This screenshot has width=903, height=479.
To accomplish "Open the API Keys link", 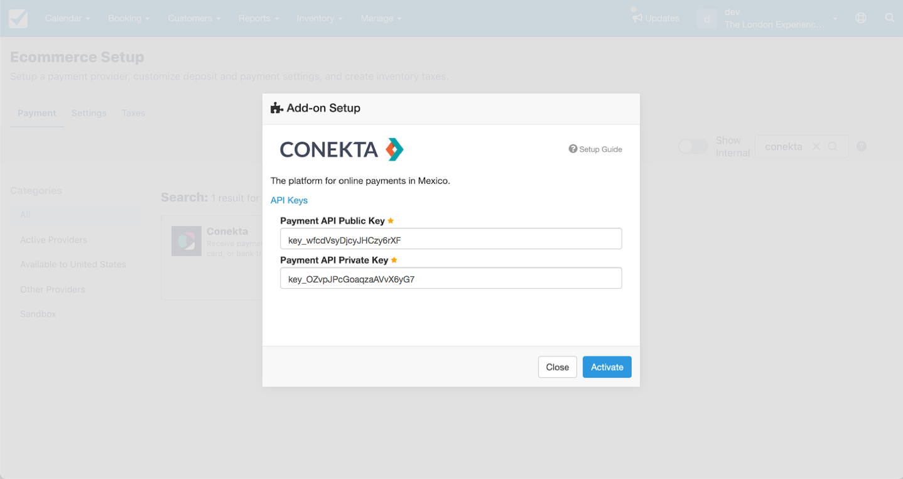I will 289,200.
